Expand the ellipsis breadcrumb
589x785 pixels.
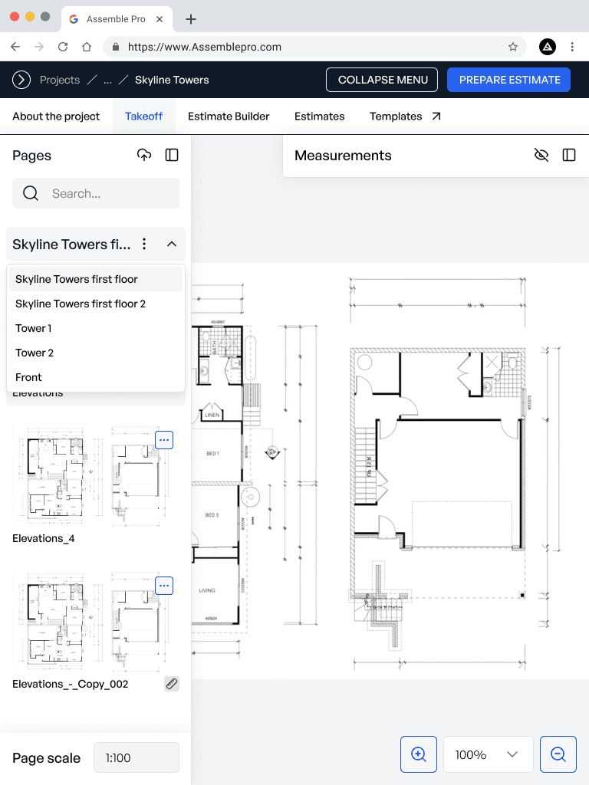[x=107, y=80]
